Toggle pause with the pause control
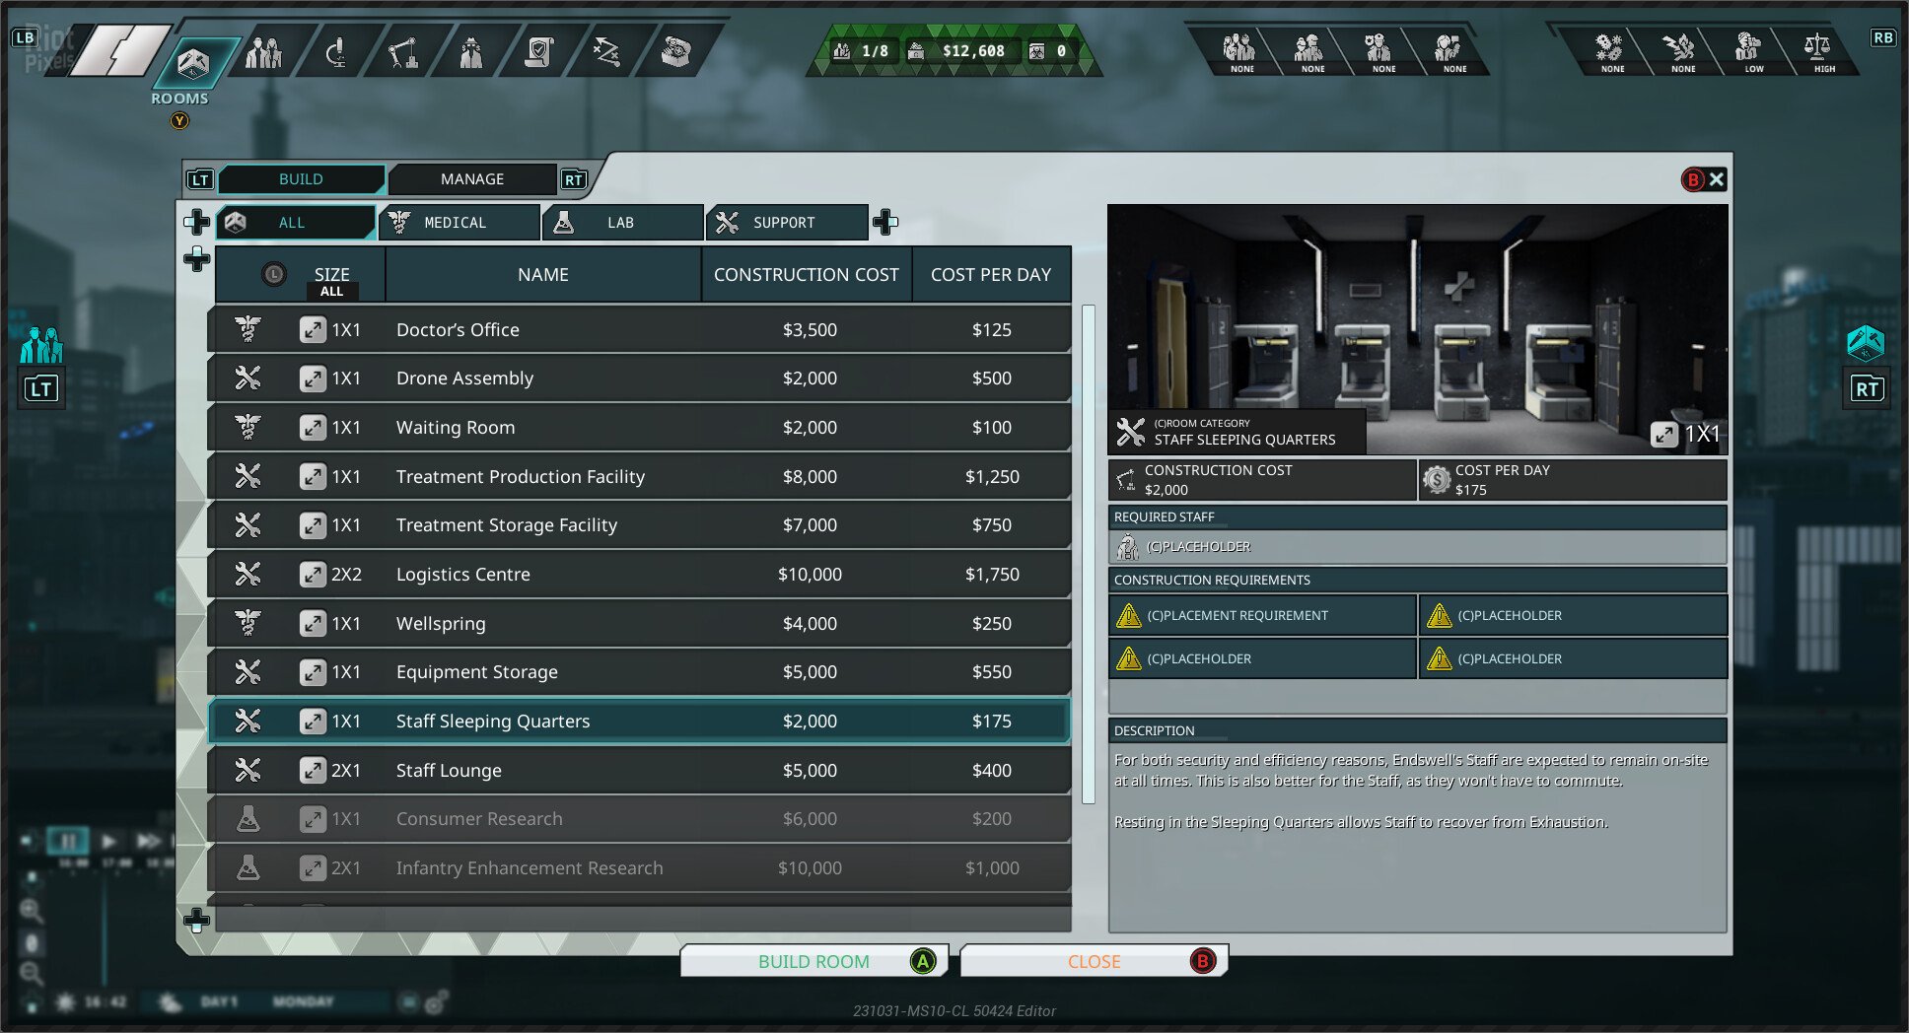1909x1033 pixels. click(x=67, y=840)
